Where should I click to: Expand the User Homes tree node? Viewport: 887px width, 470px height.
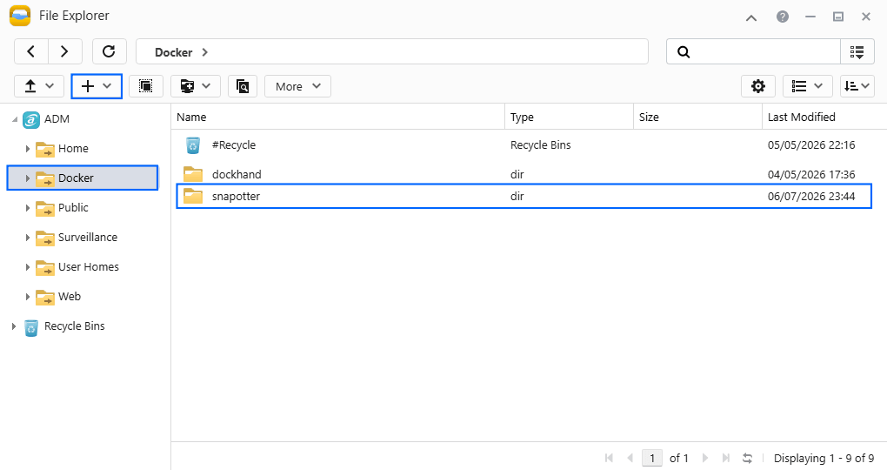27,267
